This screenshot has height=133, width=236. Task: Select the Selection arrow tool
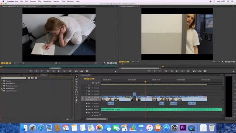[76, 77]
